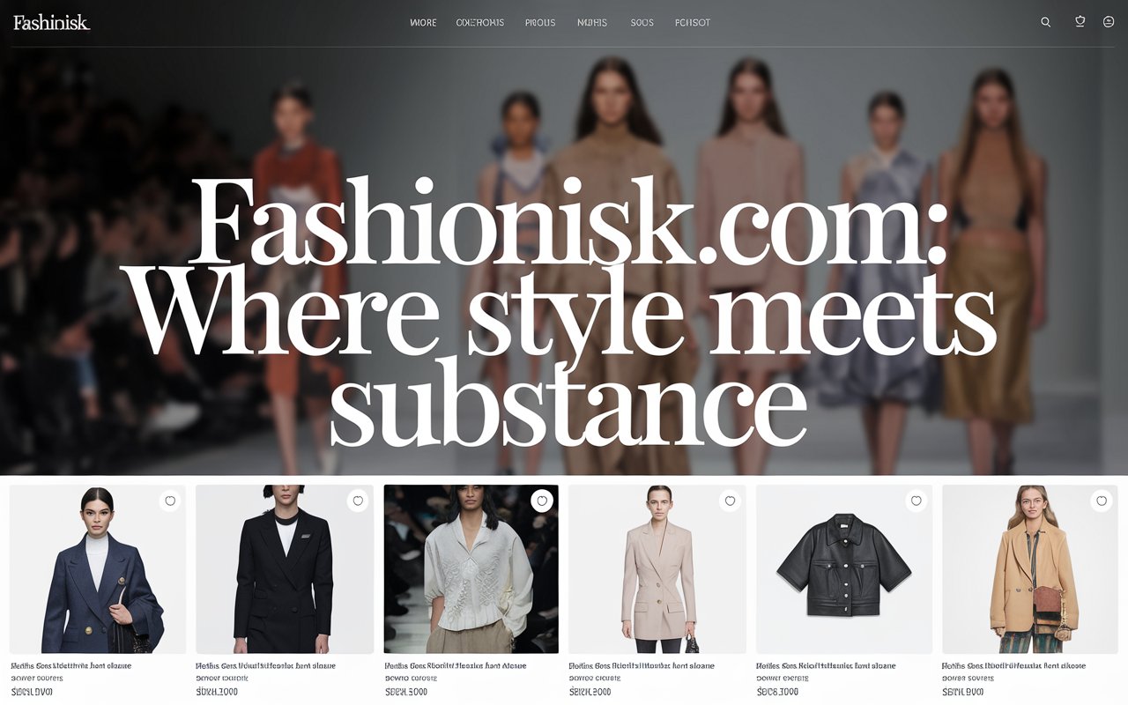The image size is (1128, 705).
Task: View the camel coat product image
Action: 1029,569
